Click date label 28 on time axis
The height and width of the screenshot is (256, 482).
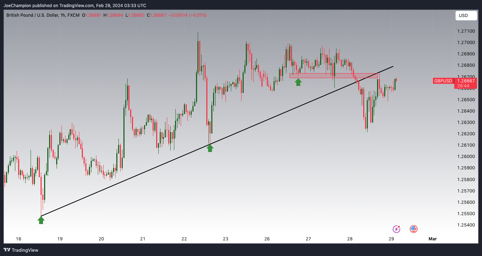tap(350, 239)
